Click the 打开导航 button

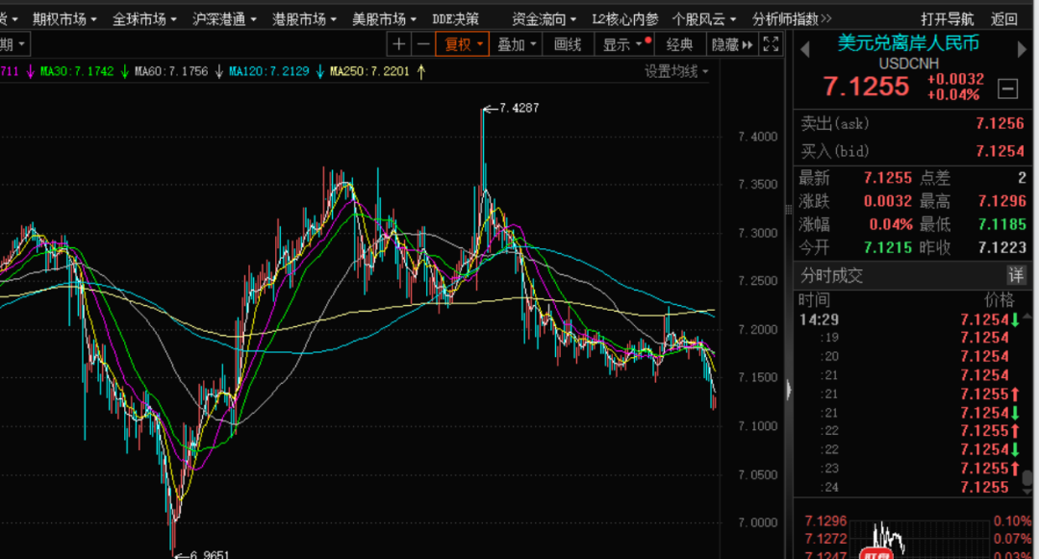(x=947, y=18)
